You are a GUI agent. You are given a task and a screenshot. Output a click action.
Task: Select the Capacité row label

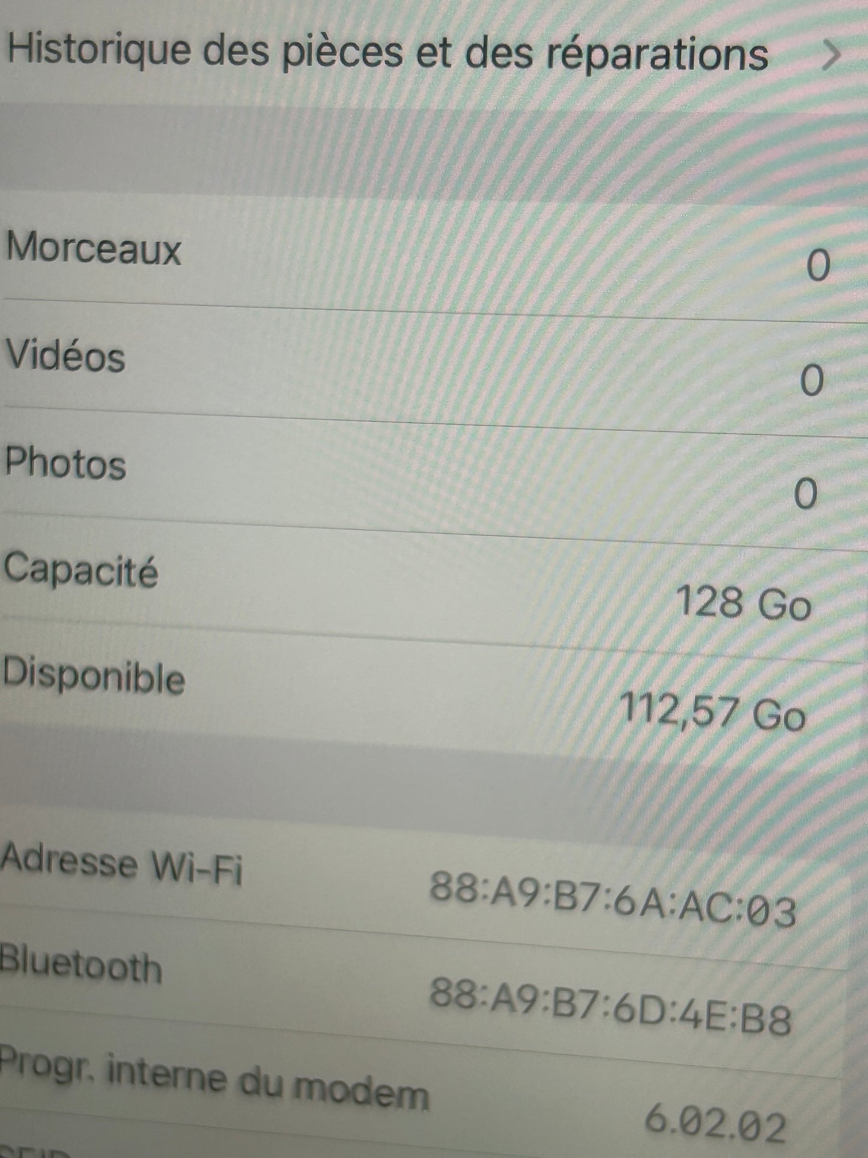[x=80, y=569]
